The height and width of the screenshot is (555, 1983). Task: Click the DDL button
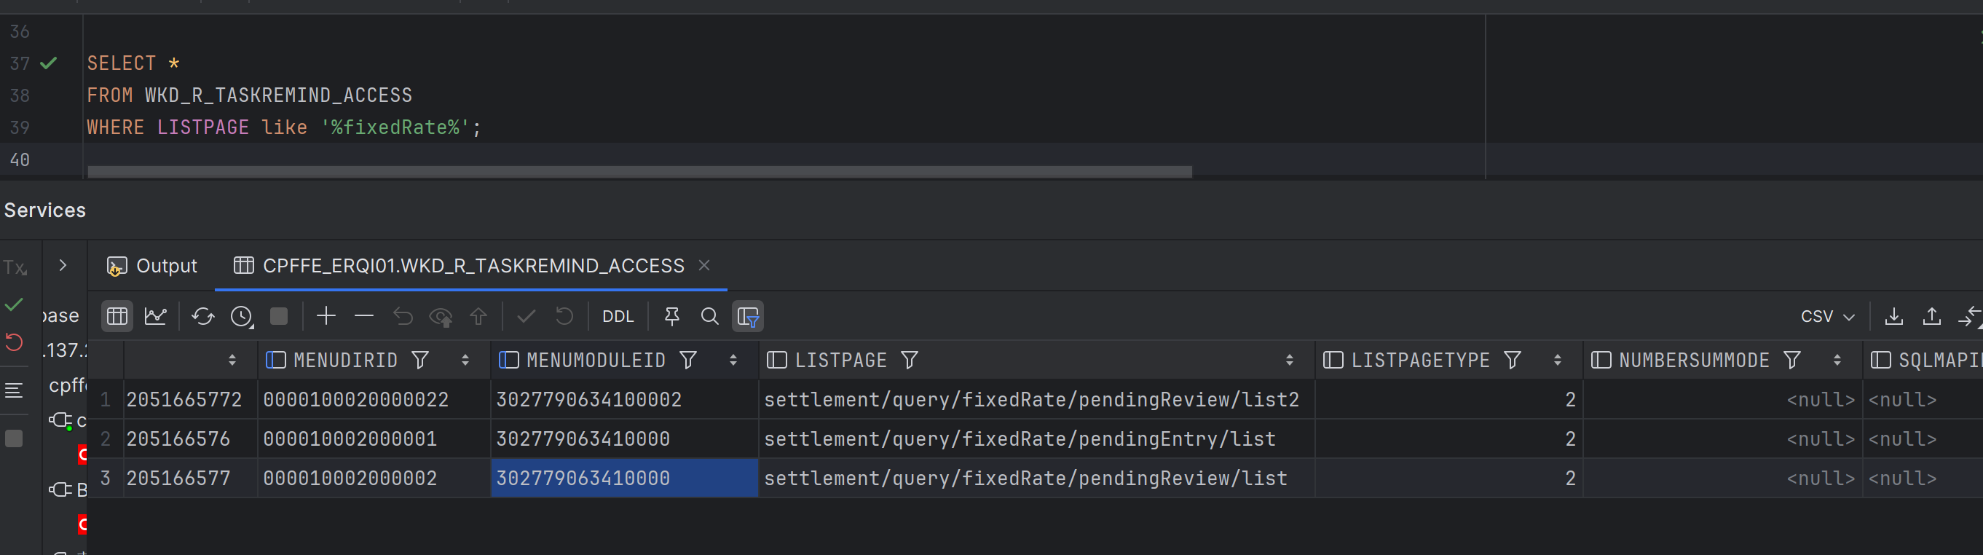618,316
